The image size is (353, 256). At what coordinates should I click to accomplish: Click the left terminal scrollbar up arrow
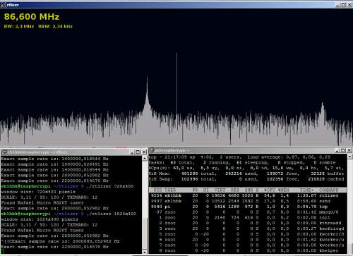tap(145, 159)
